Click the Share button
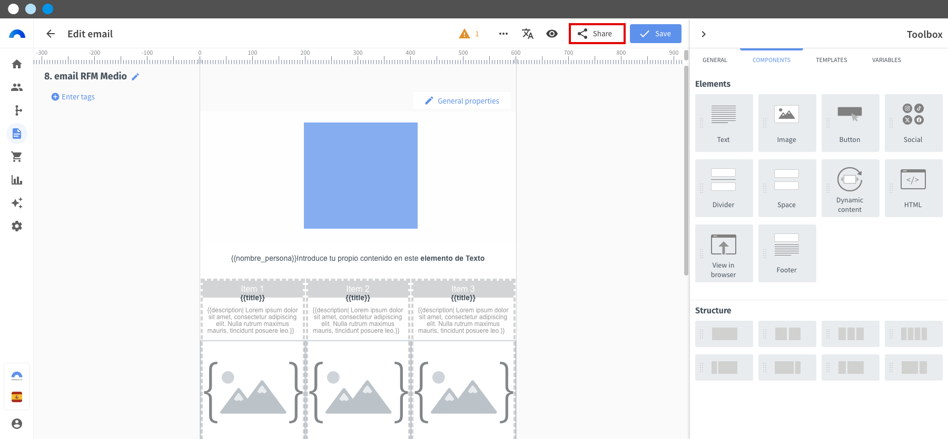This screenshot has width=948, height=439. coord(597,34)
